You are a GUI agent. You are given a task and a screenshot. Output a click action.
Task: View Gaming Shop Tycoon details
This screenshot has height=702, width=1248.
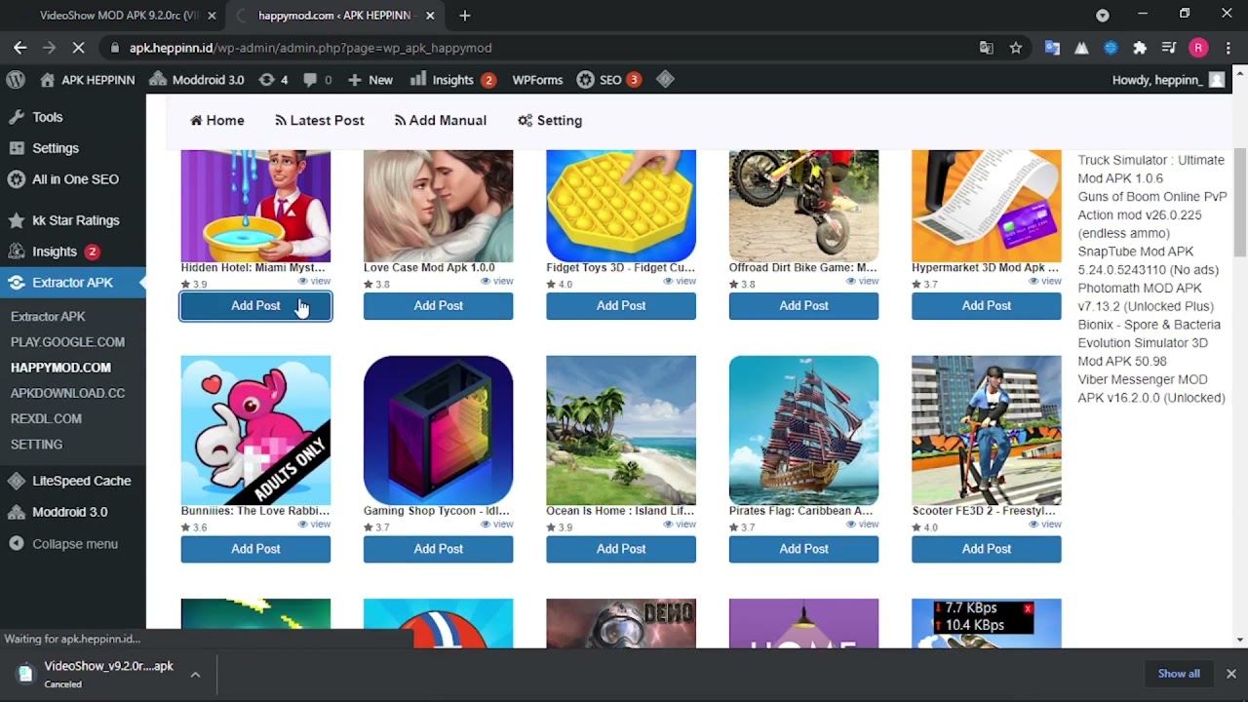(497, 525)
